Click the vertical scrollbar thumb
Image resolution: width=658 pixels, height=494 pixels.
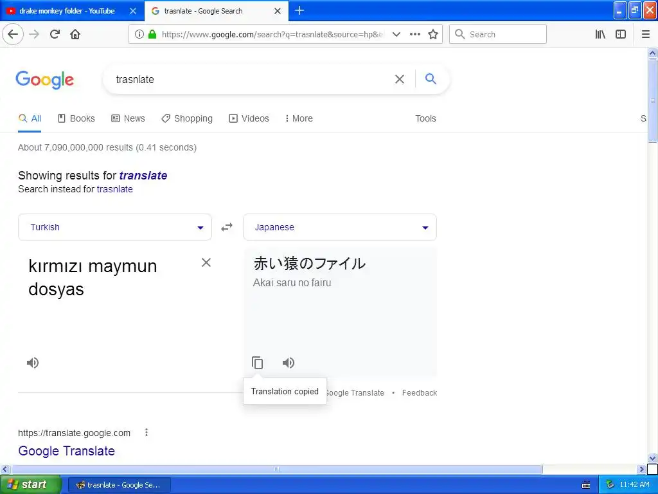(x=653, y=101)
